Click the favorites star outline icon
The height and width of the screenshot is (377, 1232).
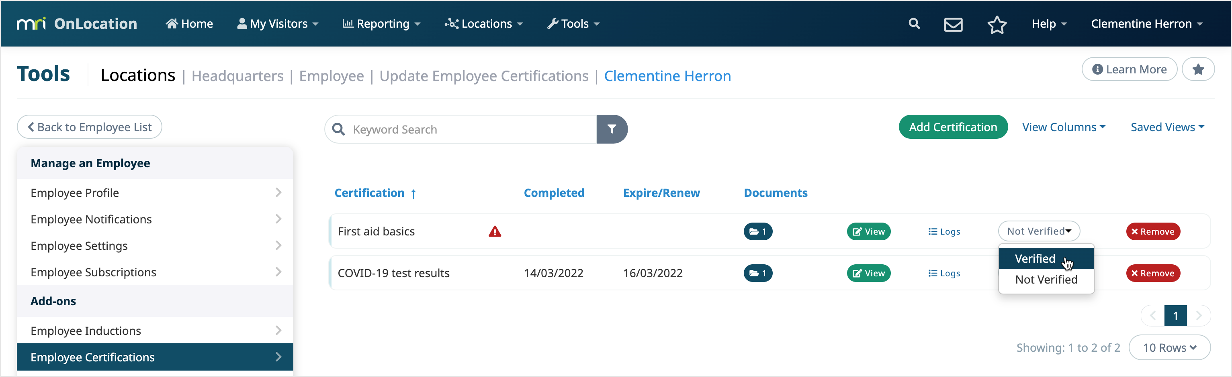tap(997, 24)
